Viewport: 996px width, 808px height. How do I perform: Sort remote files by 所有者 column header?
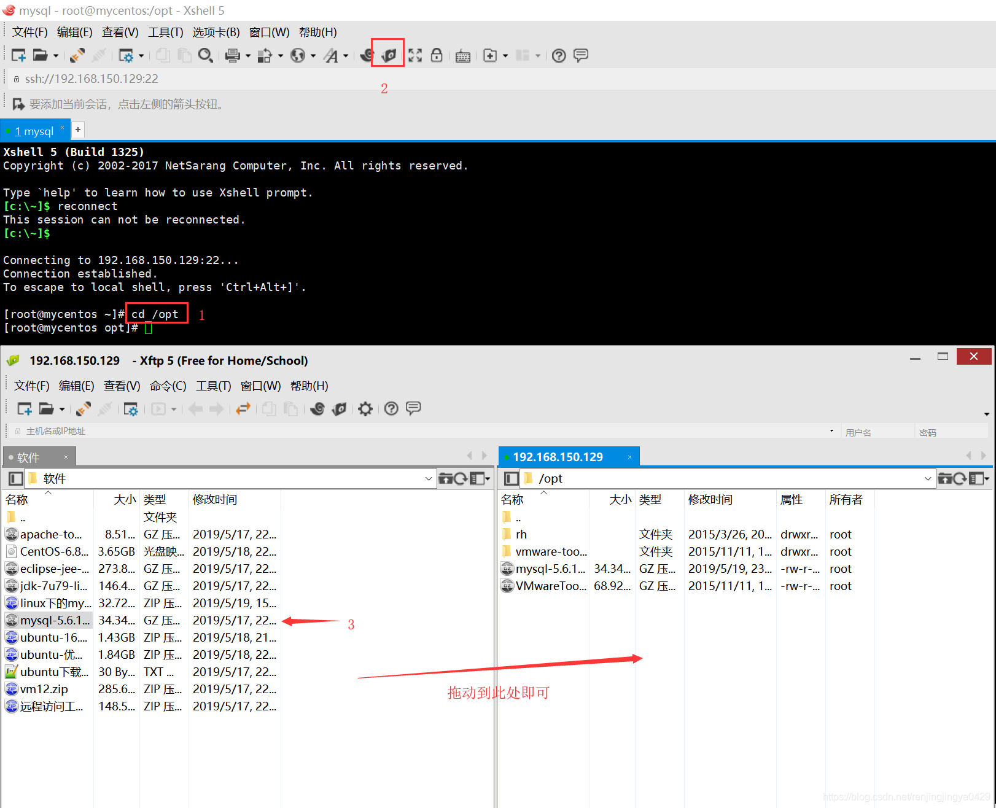coord(849,500)
